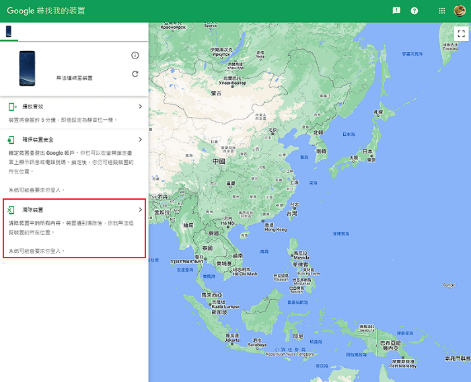Open the send feedback icon in header
Viewport: 471px width, 382px height.
pyautogui.click(x=396, y=11)
